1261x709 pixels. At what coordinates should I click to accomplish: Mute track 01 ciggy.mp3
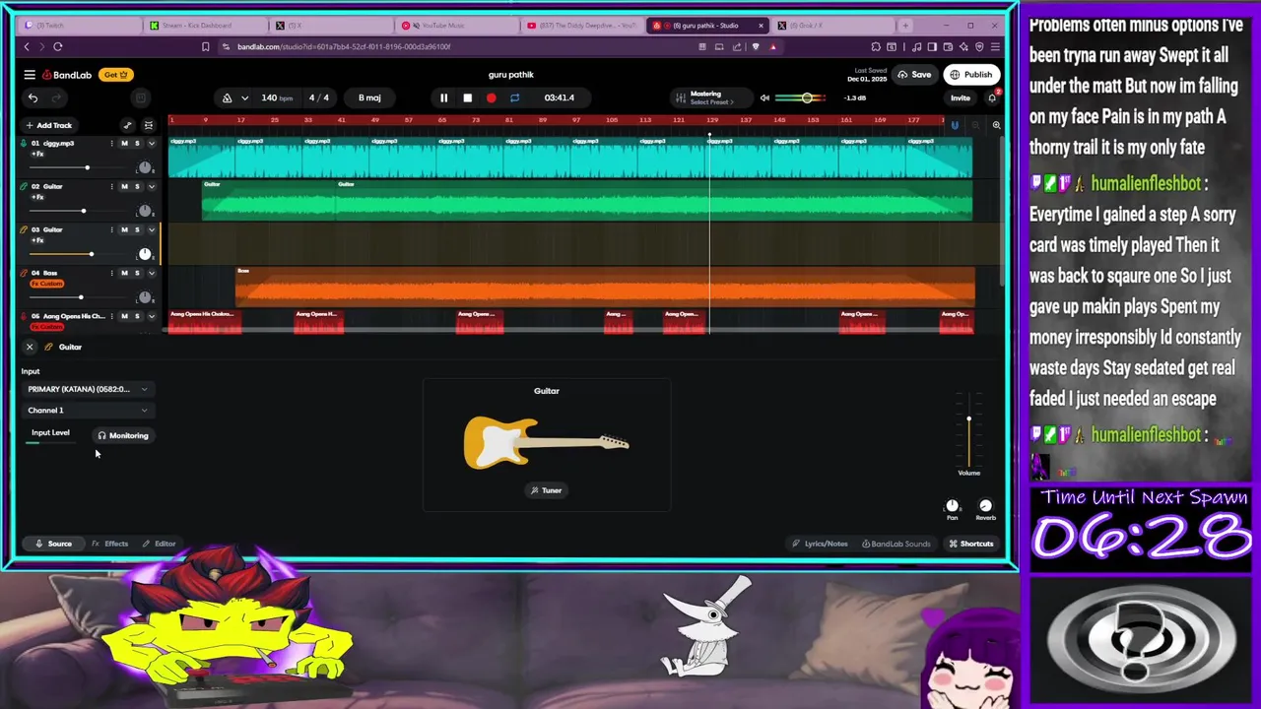[x=124, y=144]
